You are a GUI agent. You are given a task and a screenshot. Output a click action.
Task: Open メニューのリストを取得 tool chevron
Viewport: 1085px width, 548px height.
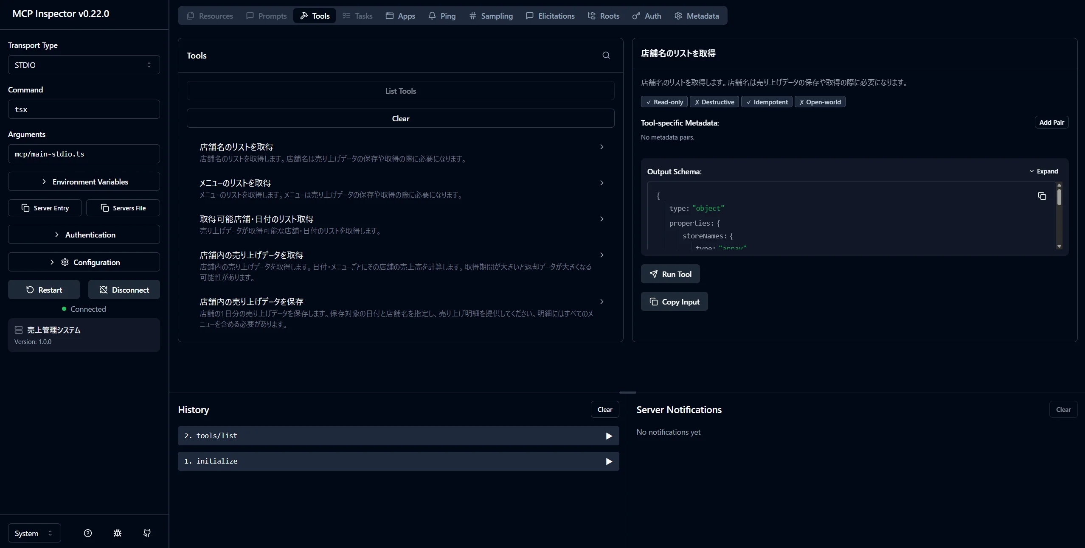(602, 183)
